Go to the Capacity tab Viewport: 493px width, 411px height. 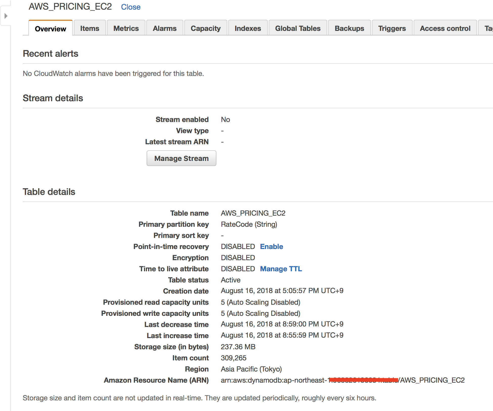[206, 28]
